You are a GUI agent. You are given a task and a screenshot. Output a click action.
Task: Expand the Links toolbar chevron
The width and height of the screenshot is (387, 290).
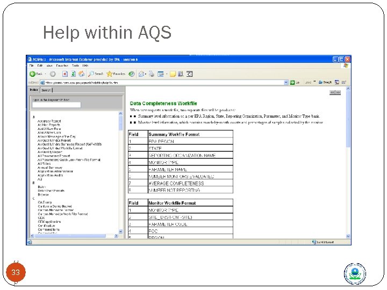[314, 82]
